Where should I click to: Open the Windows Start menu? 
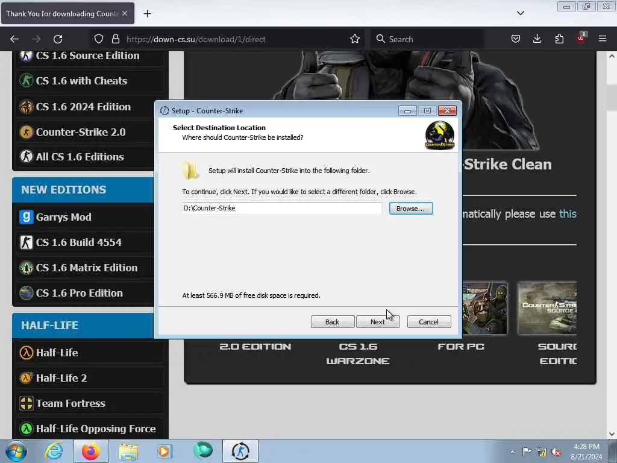coord(16,451)
